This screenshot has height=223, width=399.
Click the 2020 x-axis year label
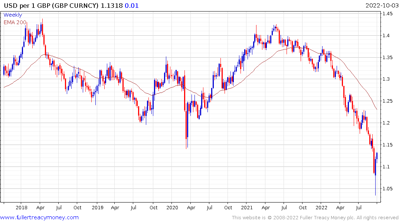point(172,208)
